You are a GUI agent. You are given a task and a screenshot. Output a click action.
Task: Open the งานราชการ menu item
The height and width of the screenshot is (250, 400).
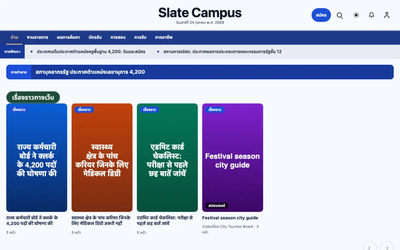[x=38, y=37]
